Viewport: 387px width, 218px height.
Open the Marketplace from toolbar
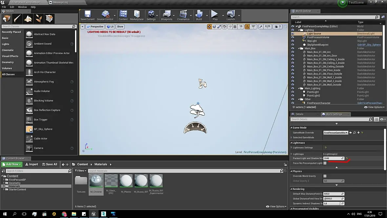coord(137,15)
